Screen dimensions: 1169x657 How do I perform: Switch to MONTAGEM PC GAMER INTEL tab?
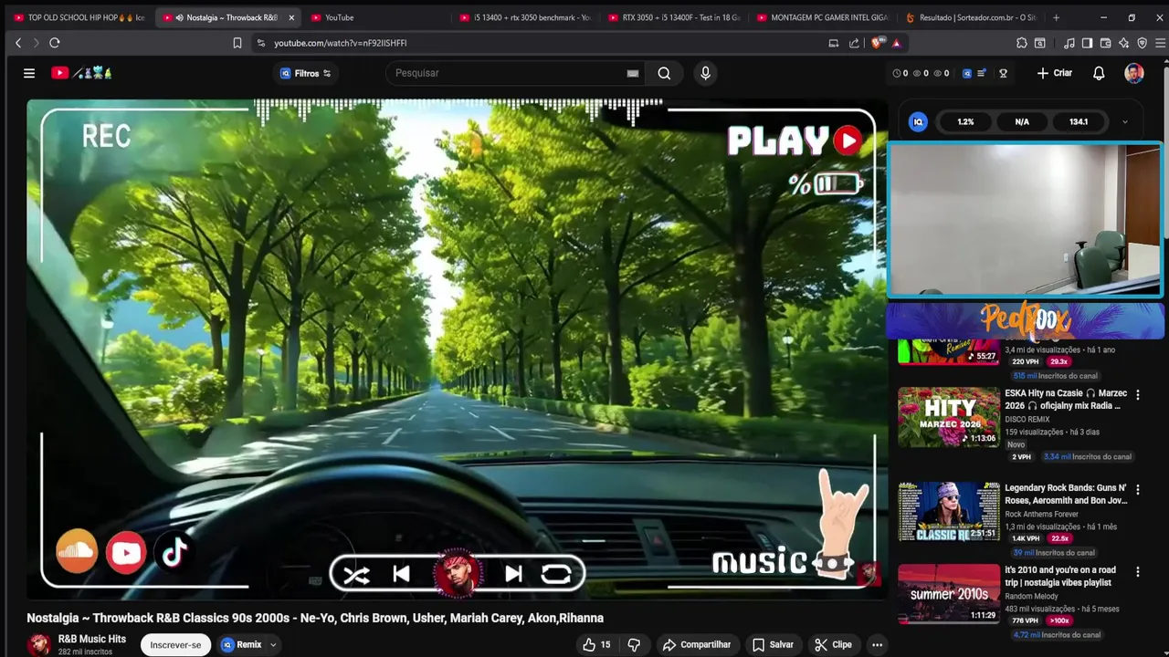click(822, 17)
